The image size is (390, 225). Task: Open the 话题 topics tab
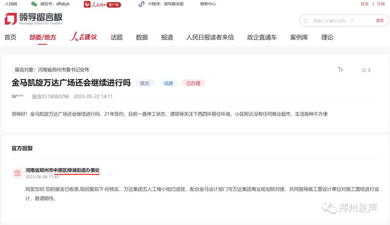(117, 37)
